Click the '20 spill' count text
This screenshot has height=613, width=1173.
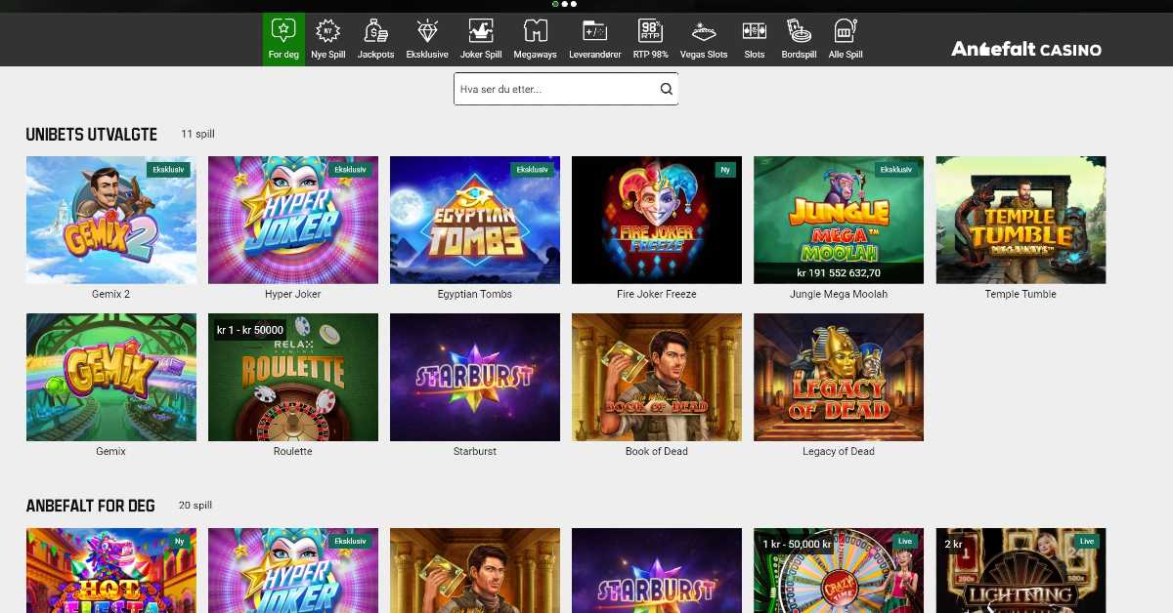pos(195,506)
